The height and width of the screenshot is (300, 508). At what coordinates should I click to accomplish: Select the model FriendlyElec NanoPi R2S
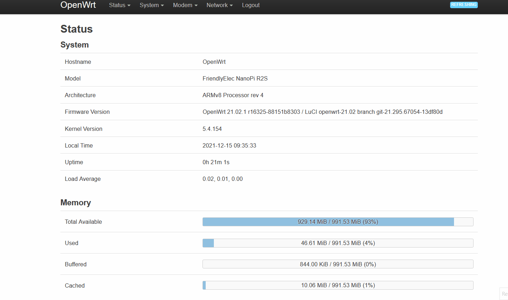235,78
